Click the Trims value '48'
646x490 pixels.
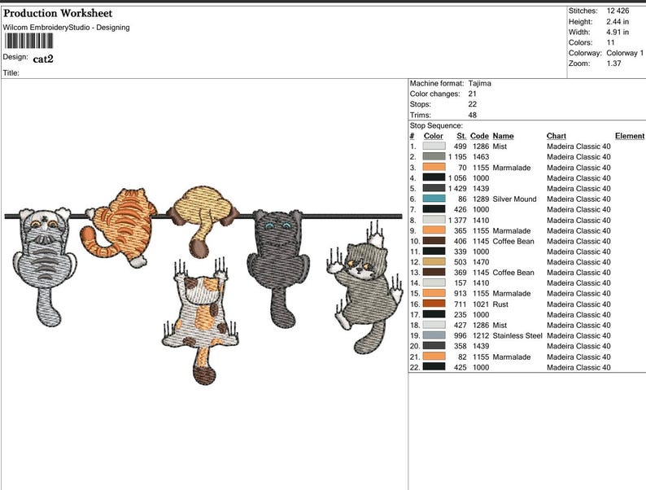pyautogui.click(x=472, y=115)
